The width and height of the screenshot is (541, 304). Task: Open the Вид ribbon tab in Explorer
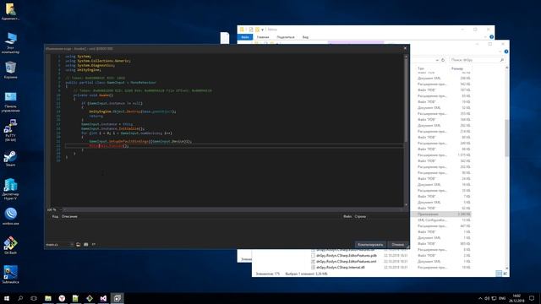[305, 37]
